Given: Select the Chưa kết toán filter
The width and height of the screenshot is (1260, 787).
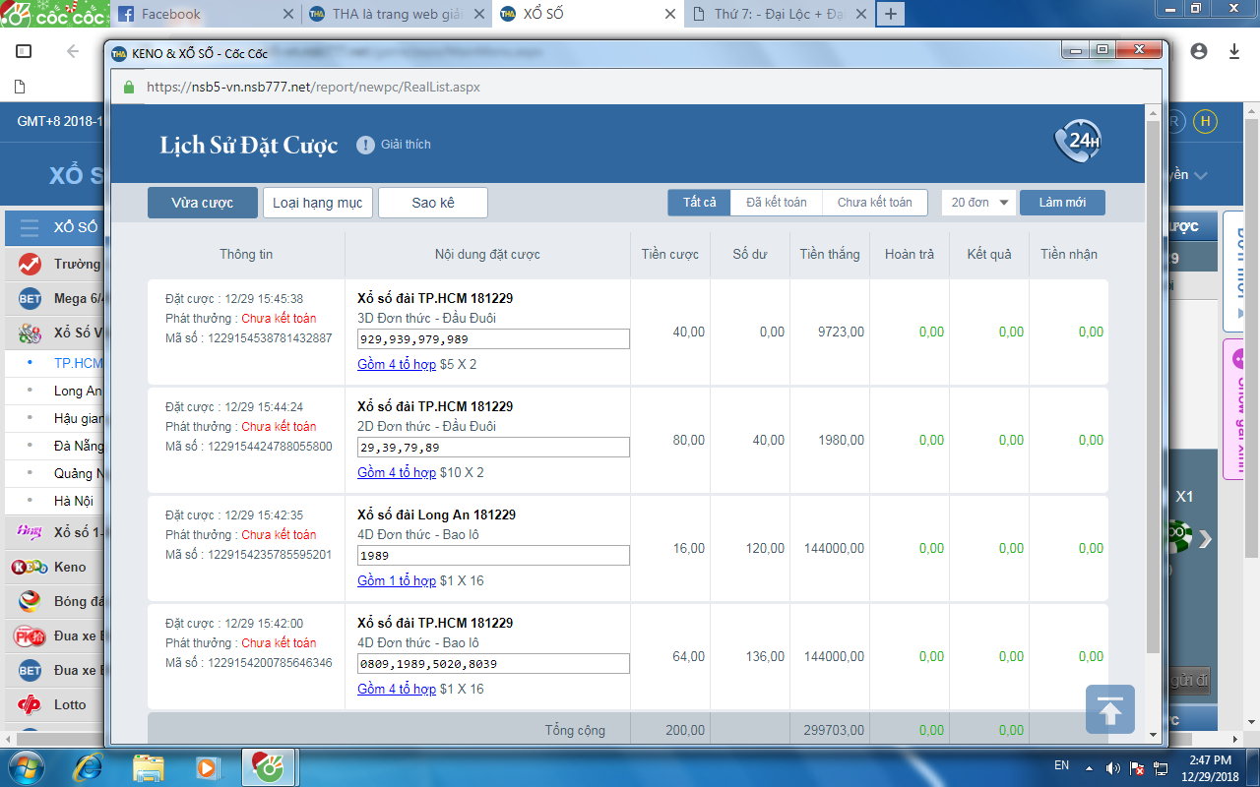Looking at the screenshot, I should 874,203.
